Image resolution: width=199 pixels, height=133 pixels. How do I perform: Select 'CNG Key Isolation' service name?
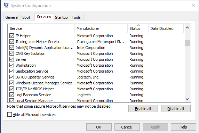[30, 53]
